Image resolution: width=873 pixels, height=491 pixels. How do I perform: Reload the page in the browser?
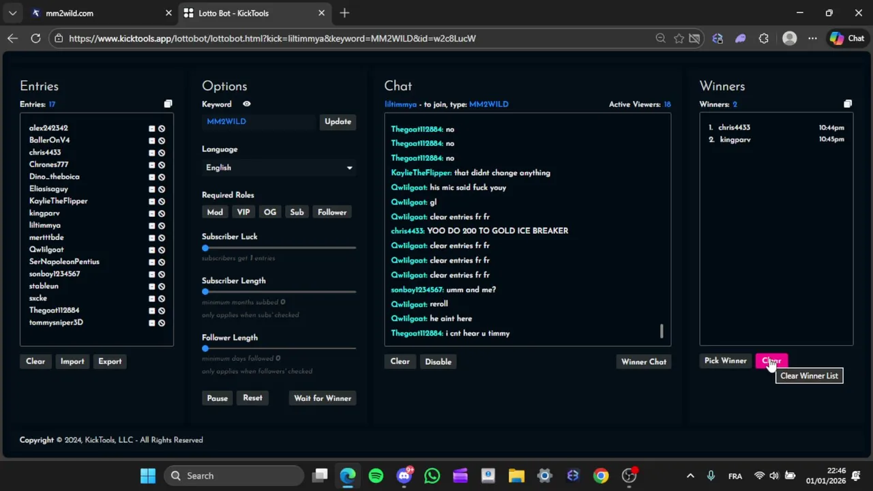click(x=35, y=38)
